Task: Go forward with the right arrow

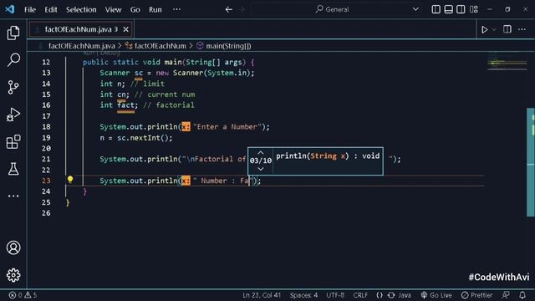Action: 242,9
